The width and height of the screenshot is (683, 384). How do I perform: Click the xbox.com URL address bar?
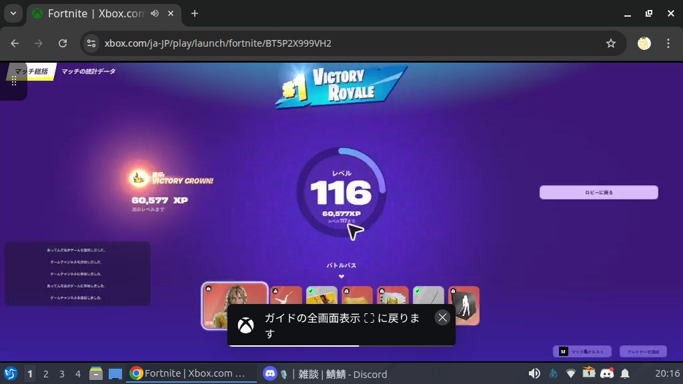click(353, 43)
